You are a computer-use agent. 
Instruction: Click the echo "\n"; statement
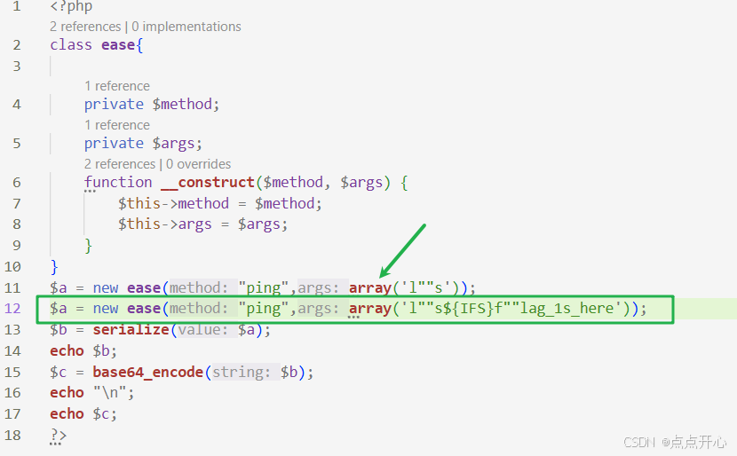92,393
